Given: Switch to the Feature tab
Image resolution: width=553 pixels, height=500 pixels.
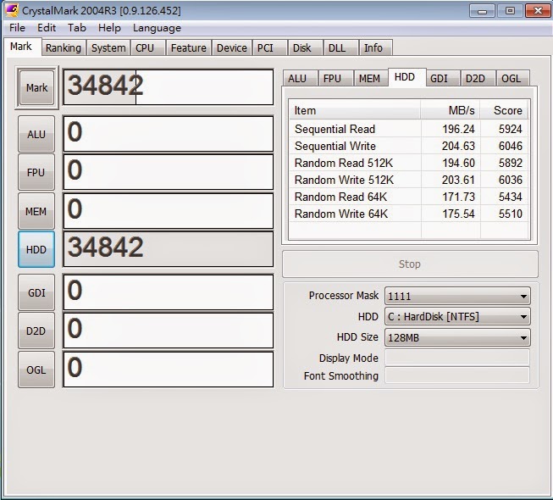Looking at the screenshot, I should pyautogui.click(x=188, y=47).
